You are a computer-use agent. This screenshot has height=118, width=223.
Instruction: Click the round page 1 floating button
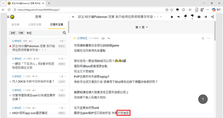tap(203, 99)
